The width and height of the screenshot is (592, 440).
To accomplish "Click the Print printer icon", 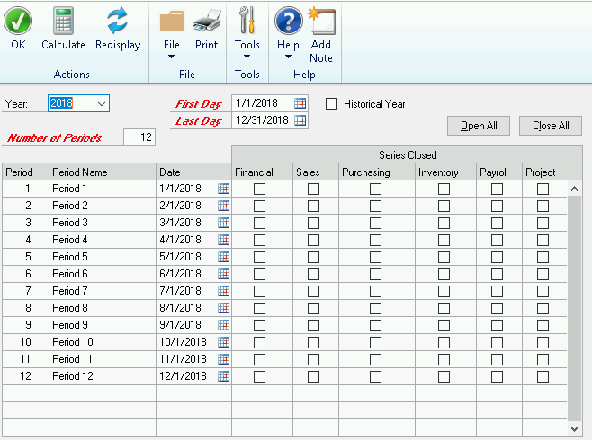I will click(207, 22).
